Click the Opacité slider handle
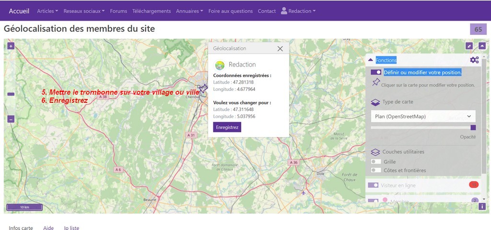The image size is (491, 230). (x=473, y=128)
